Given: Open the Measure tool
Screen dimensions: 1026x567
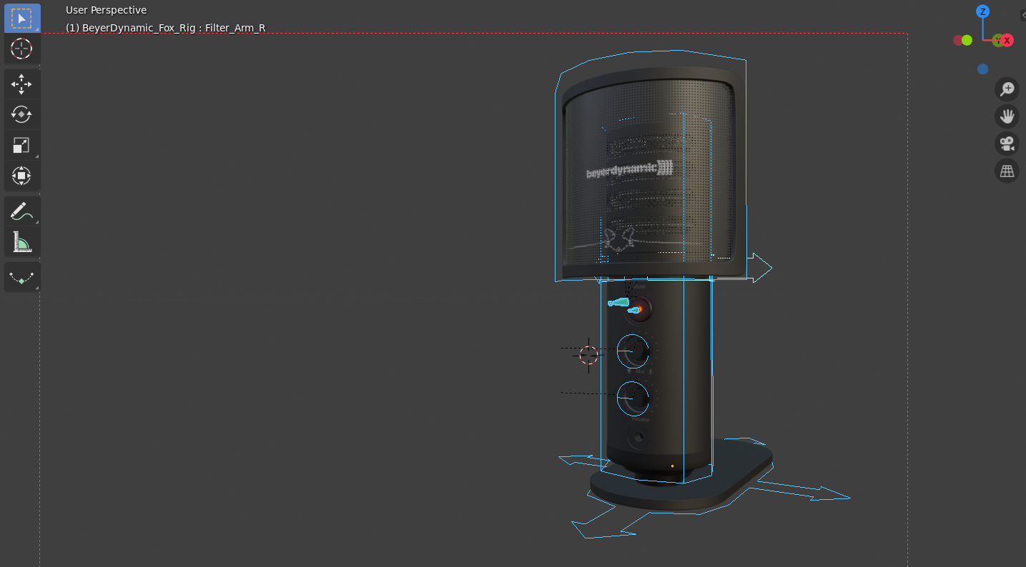Looking at the screenshot, I should (21, 241).
